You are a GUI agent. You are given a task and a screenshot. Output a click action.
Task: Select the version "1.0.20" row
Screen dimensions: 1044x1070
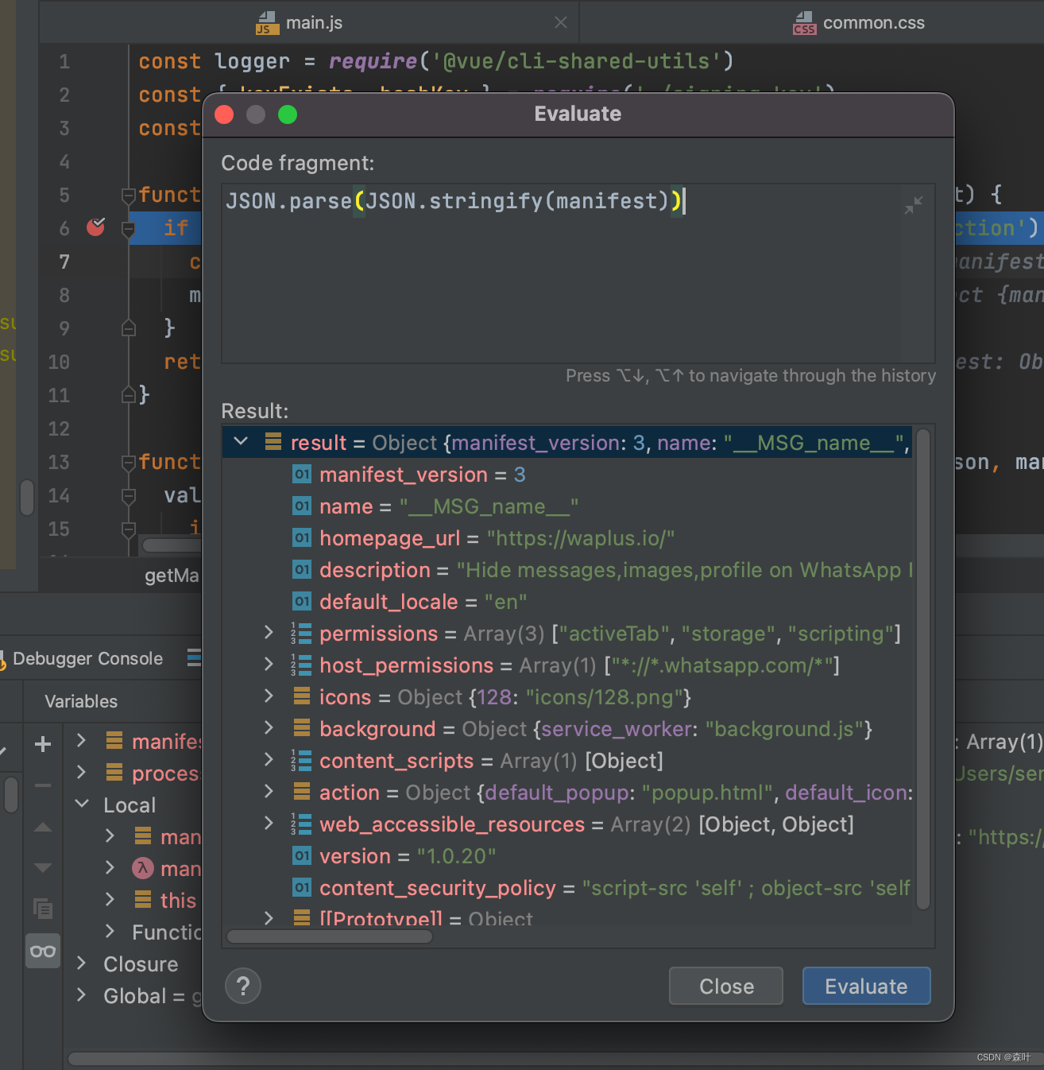567,856
